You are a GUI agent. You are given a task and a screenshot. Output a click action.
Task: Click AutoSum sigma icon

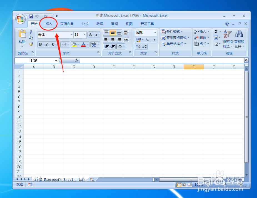(216, 32)
